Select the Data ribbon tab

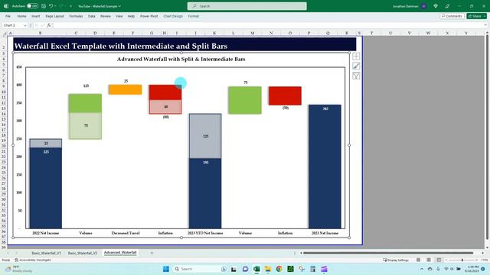[92, 16]
